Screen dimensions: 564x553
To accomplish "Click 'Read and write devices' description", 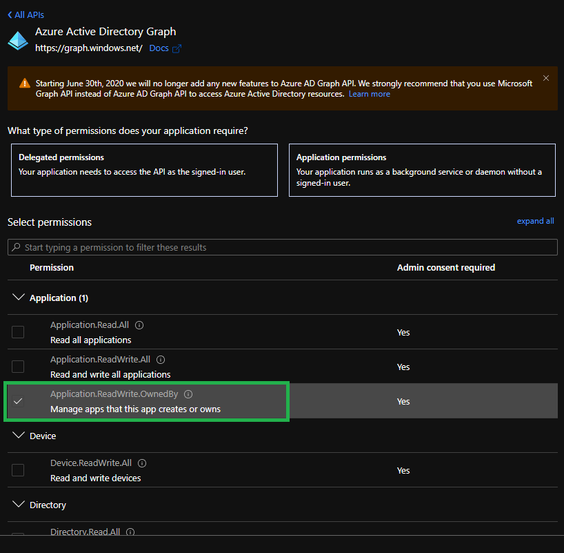I will click(96, 478).
